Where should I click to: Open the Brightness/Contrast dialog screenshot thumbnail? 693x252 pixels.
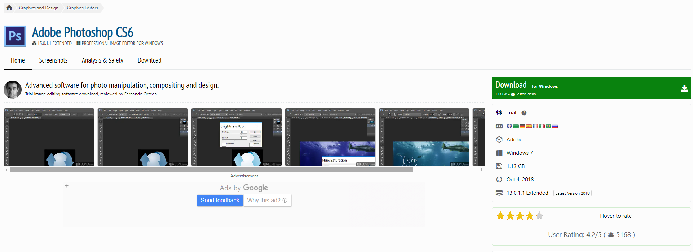click(x=237, y=137)
